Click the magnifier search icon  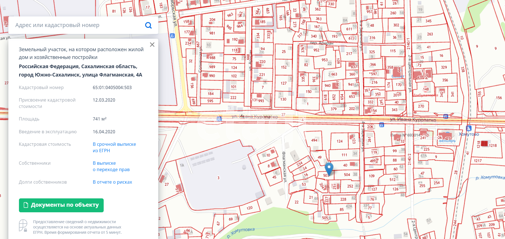149,25
